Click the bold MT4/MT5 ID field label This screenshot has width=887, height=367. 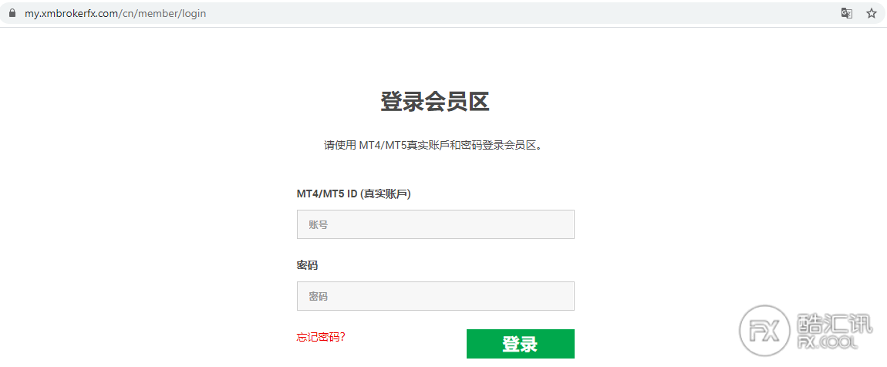point(327,194)
